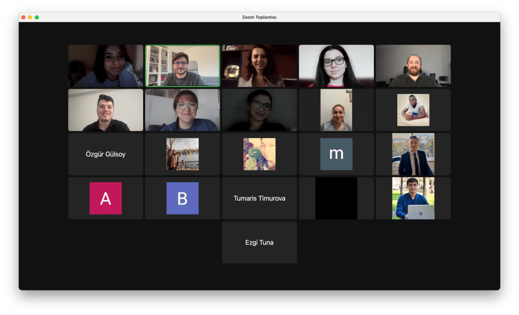
Task: Click the Zoom Toplantısı window title bar
Action: [259, 17]
